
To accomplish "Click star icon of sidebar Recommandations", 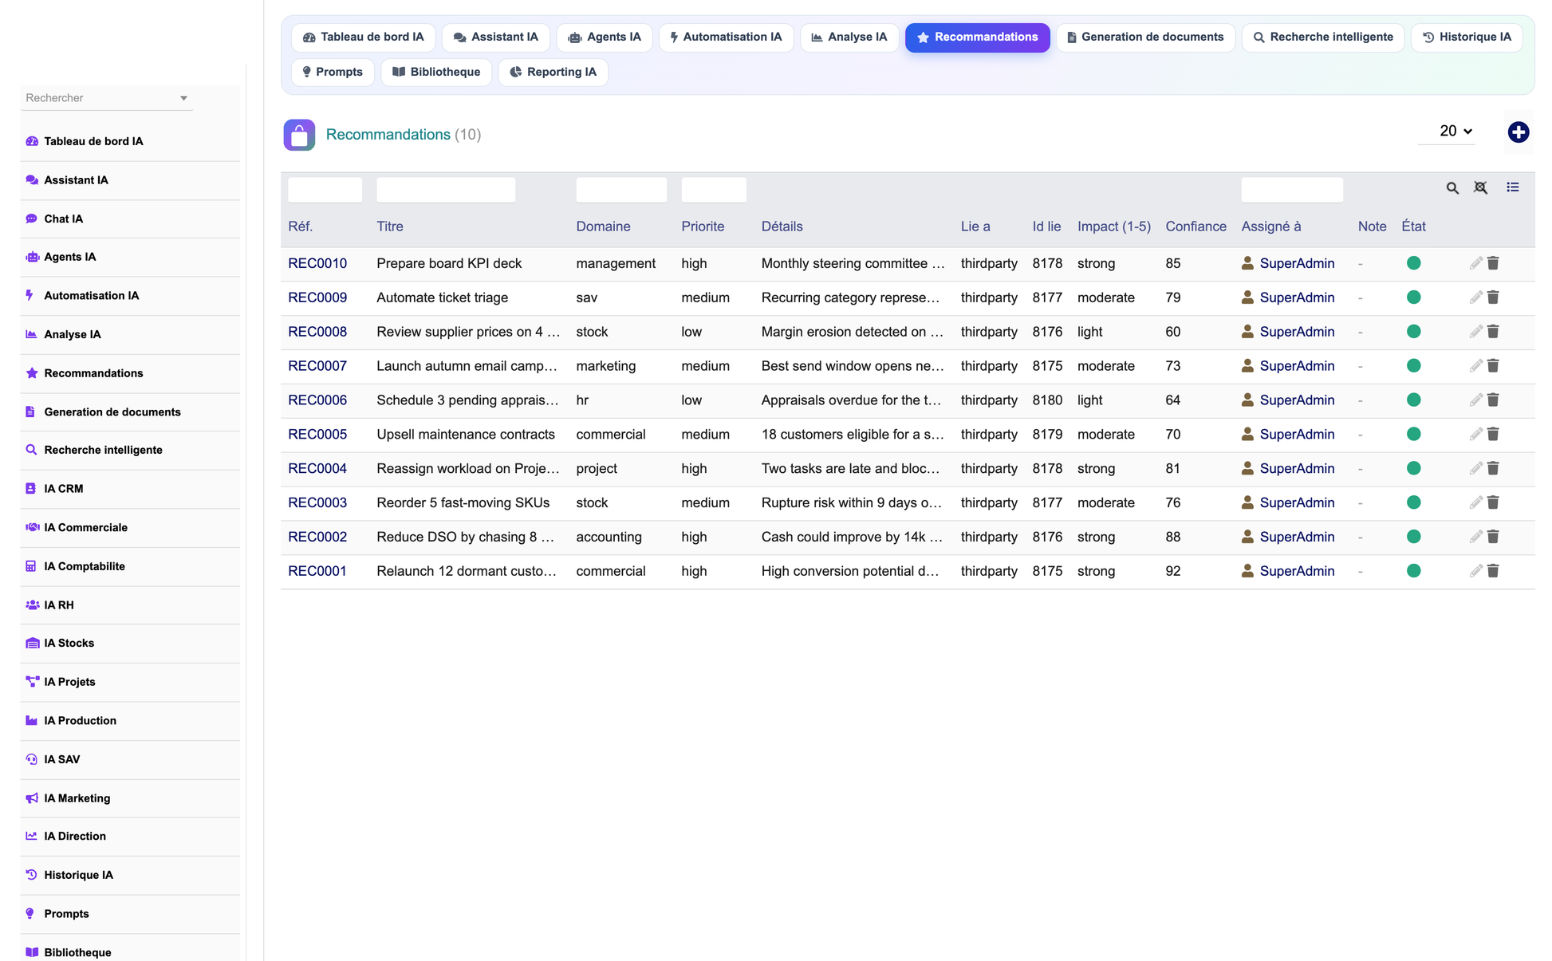I will click(32, 373).
